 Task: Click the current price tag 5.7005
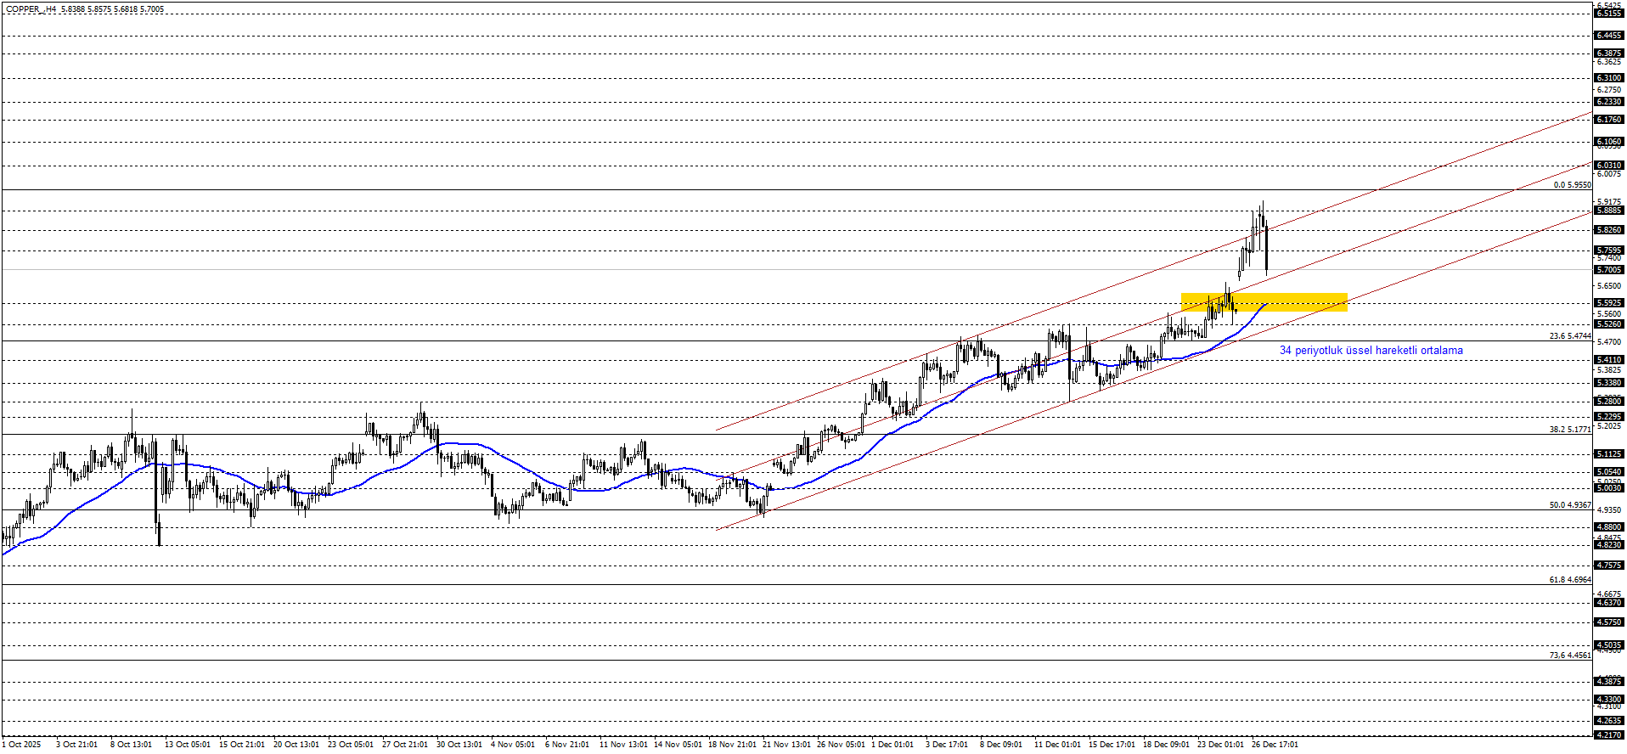(1609, 270)
